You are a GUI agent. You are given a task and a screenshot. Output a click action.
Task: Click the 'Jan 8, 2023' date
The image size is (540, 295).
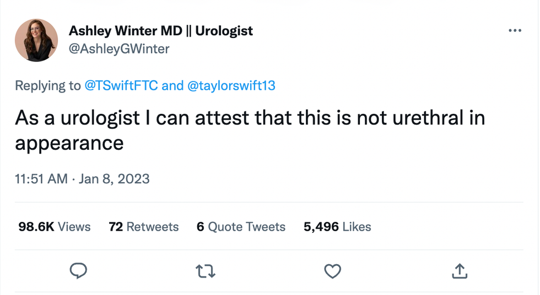114,179
